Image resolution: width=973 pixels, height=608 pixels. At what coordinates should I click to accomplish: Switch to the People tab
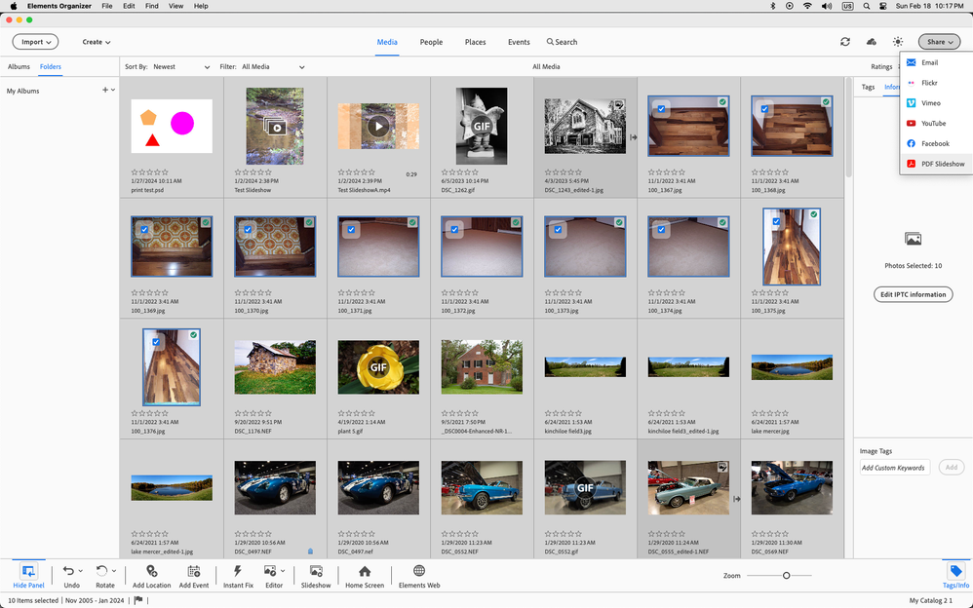point(431,42)
